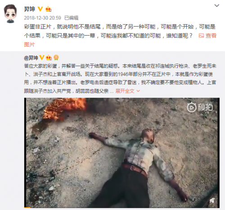Open the post options chevron menu

coord(217,6)
